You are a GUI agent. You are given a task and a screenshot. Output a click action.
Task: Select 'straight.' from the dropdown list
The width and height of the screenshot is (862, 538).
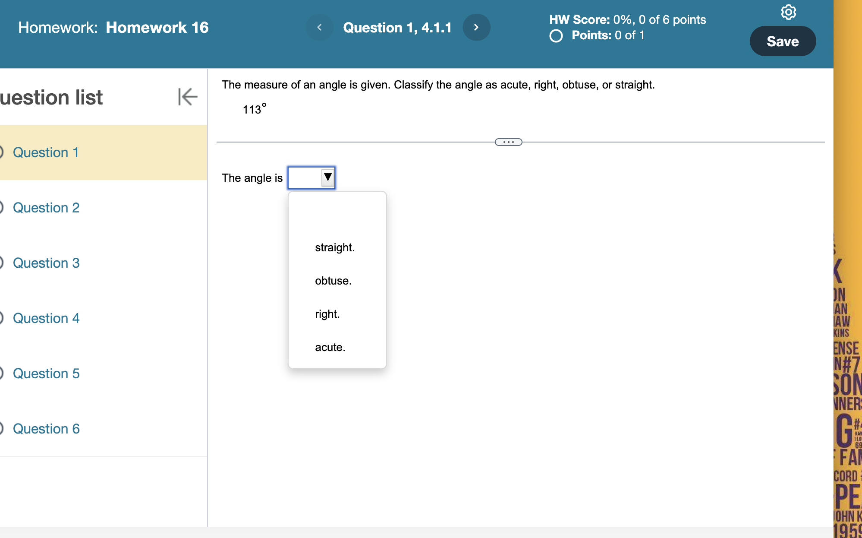(335, 247)
